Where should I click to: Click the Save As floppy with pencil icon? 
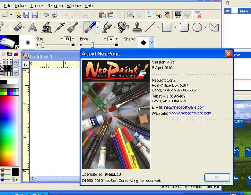35,15
